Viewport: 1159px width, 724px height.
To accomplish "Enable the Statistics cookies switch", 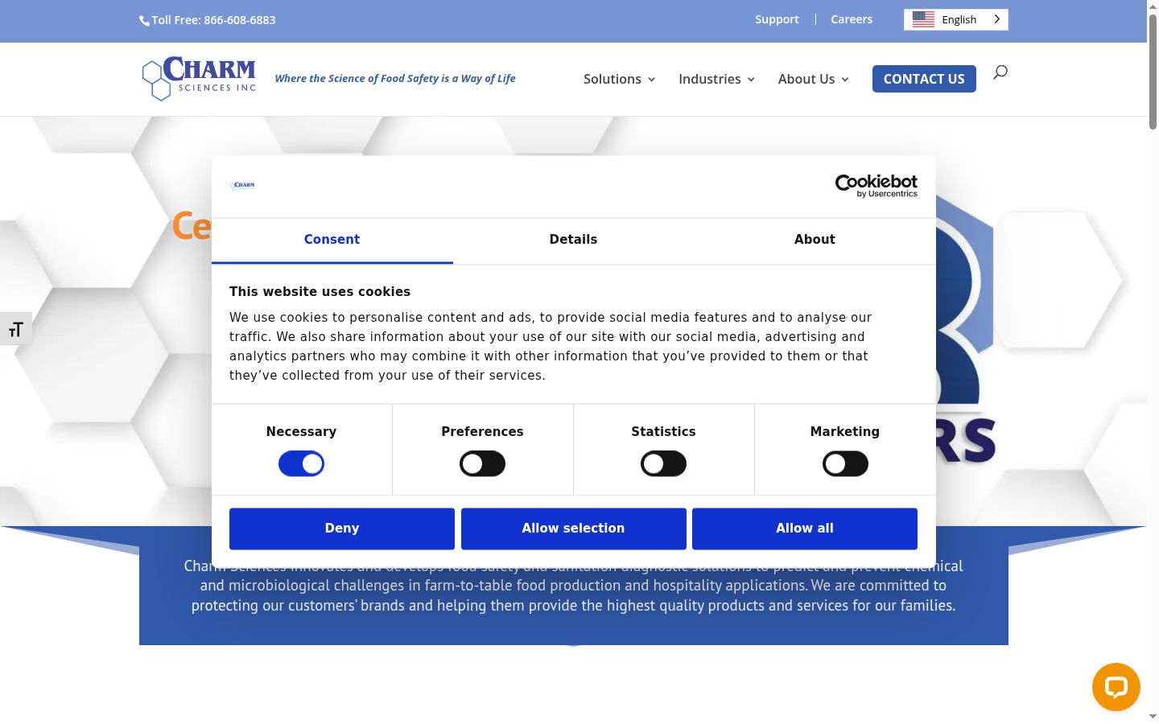I will [x=663, y=463].
